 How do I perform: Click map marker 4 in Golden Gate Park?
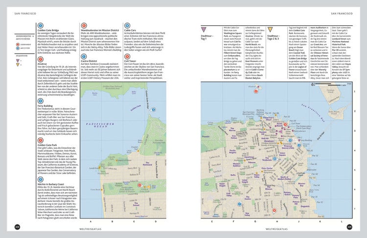coord(140,185)
